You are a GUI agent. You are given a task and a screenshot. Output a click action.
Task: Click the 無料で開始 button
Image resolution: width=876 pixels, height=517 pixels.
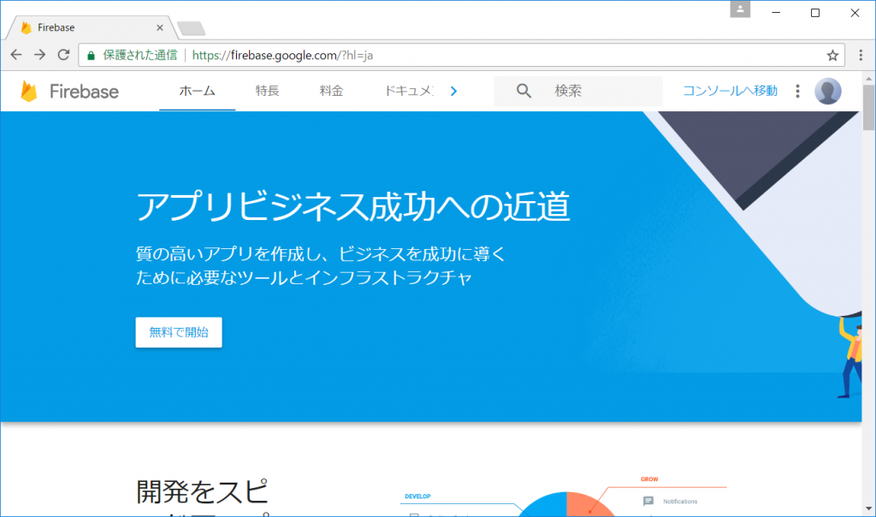(178, 332)
